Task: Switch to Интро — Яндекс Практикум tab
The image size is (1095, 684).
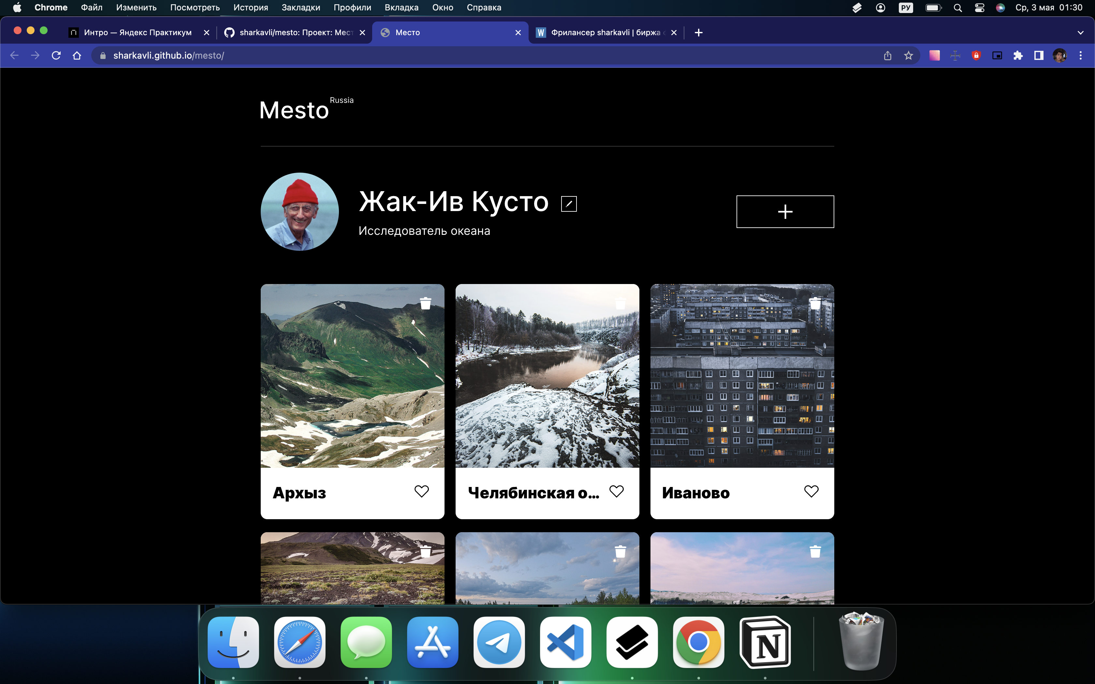Action: pyautogui.click(x=138, y=33)
